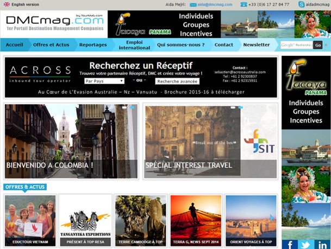This screenshot has height=249, width=331.
Task: Click the email envelope icon
Action: coord(193,4)
